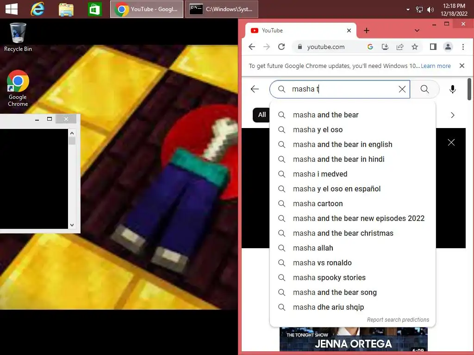Pick masha and the bear song suggestion
The image size is (474, 355).
(352, 292)
